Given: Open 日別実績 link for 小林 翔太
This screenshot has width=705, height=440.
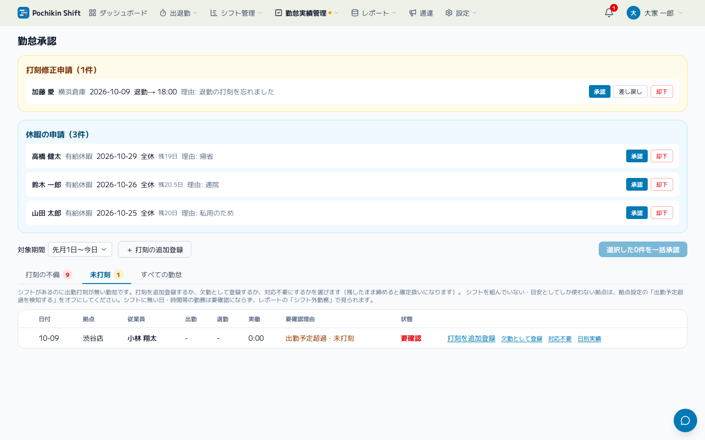Looking at the screenshot, I should tap(589, 339).
